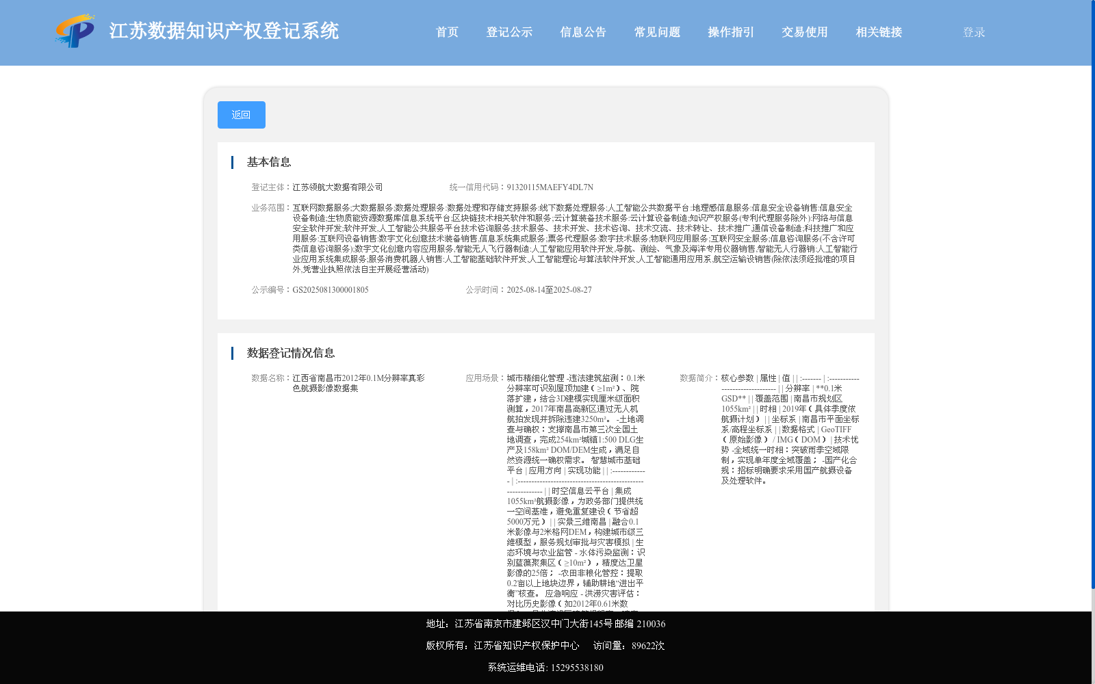Click the visit count 访问量：89622次
Viewport: 1095px width, 684px height.
pyautogui.click(x=629, y=646)
